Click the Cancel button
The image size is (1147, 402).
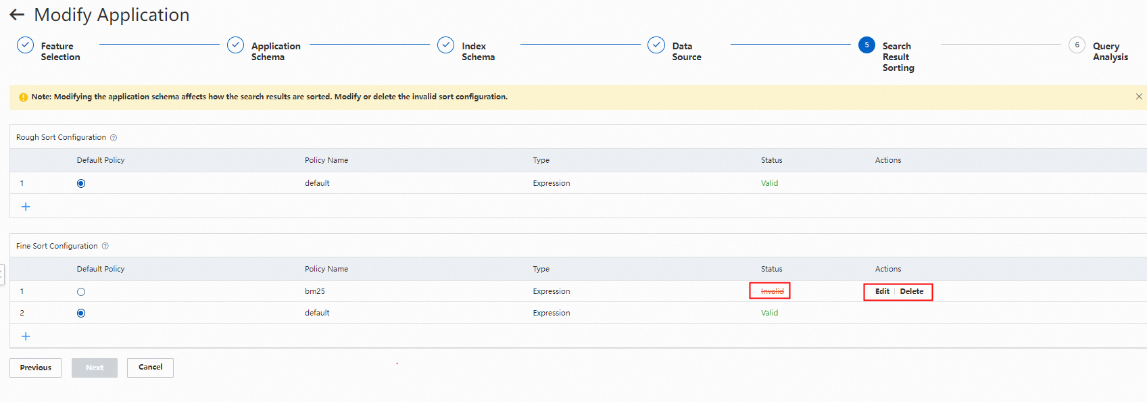coord(150,368)
